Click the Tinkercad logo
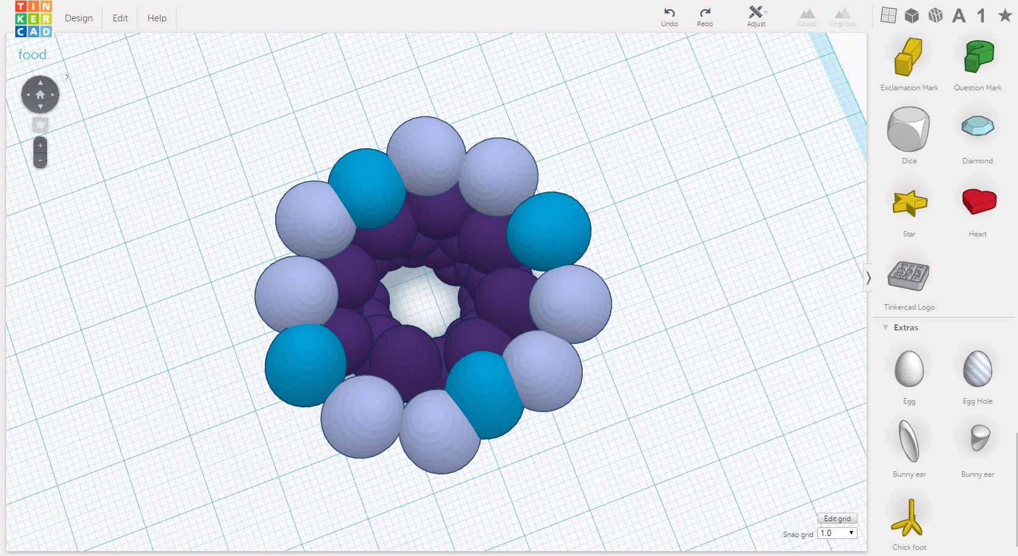Screen dimensions: 1018x556 (34, 18)
